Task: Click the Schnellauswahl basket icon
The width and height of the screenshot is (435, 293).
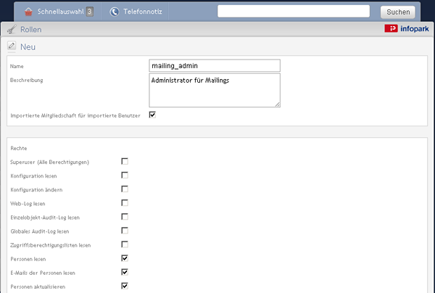Action: [x=28, y=12]
